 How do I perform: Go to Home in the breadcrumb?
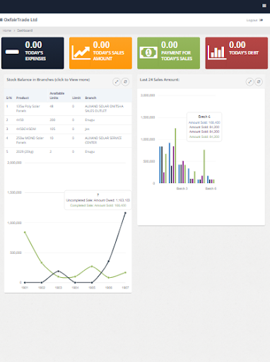click(7, 30)
